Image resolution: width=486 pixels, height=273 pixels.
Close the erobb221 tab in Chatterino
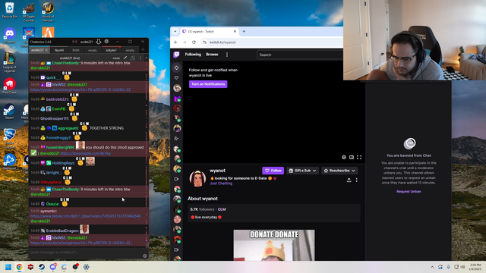(47, 50)
